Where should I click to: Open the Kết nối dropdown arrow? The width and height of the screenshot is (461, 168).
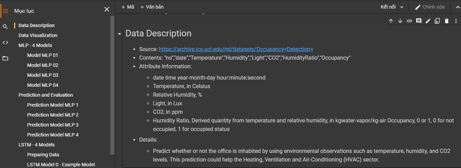pos(402,7)
